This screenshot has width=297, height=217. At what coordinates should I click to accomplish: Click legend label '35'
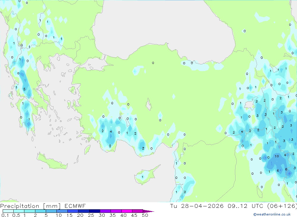click(113, 215)
